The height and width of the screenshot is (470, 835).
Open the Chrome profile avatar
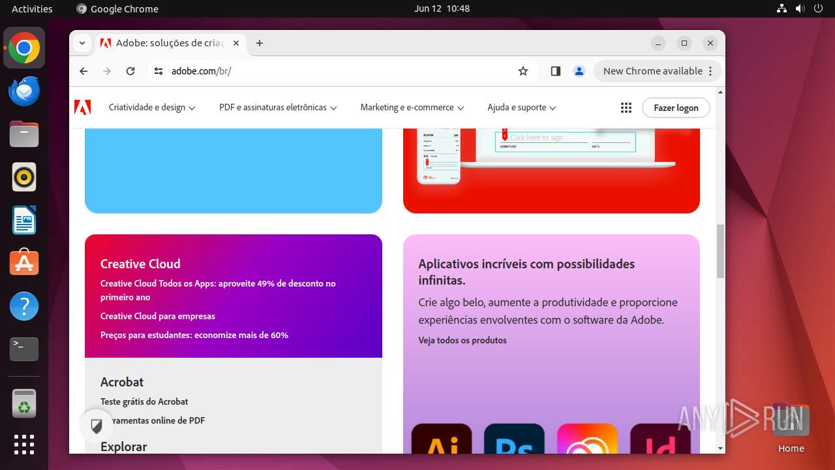579,71
